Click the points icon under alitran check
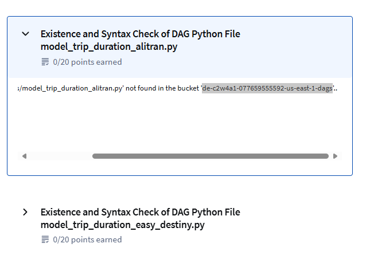Viewport: 374px width, 267px height. click(45, 62)
